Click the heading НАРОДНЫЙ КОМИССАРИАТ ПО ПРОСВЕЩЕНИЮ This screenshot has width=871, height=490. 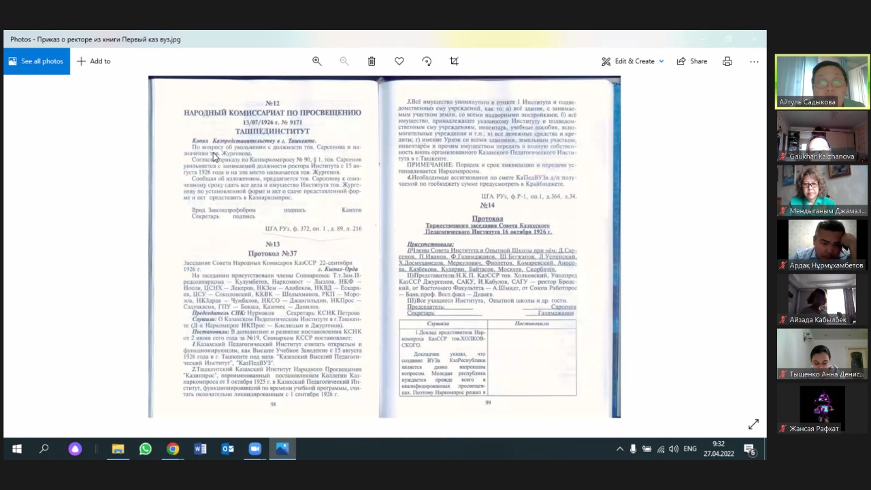tap(272, 113)
